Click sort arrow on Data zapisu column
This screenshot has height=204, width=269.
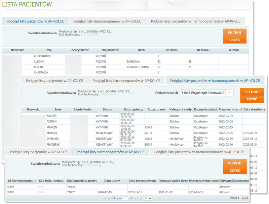(142, 110)
